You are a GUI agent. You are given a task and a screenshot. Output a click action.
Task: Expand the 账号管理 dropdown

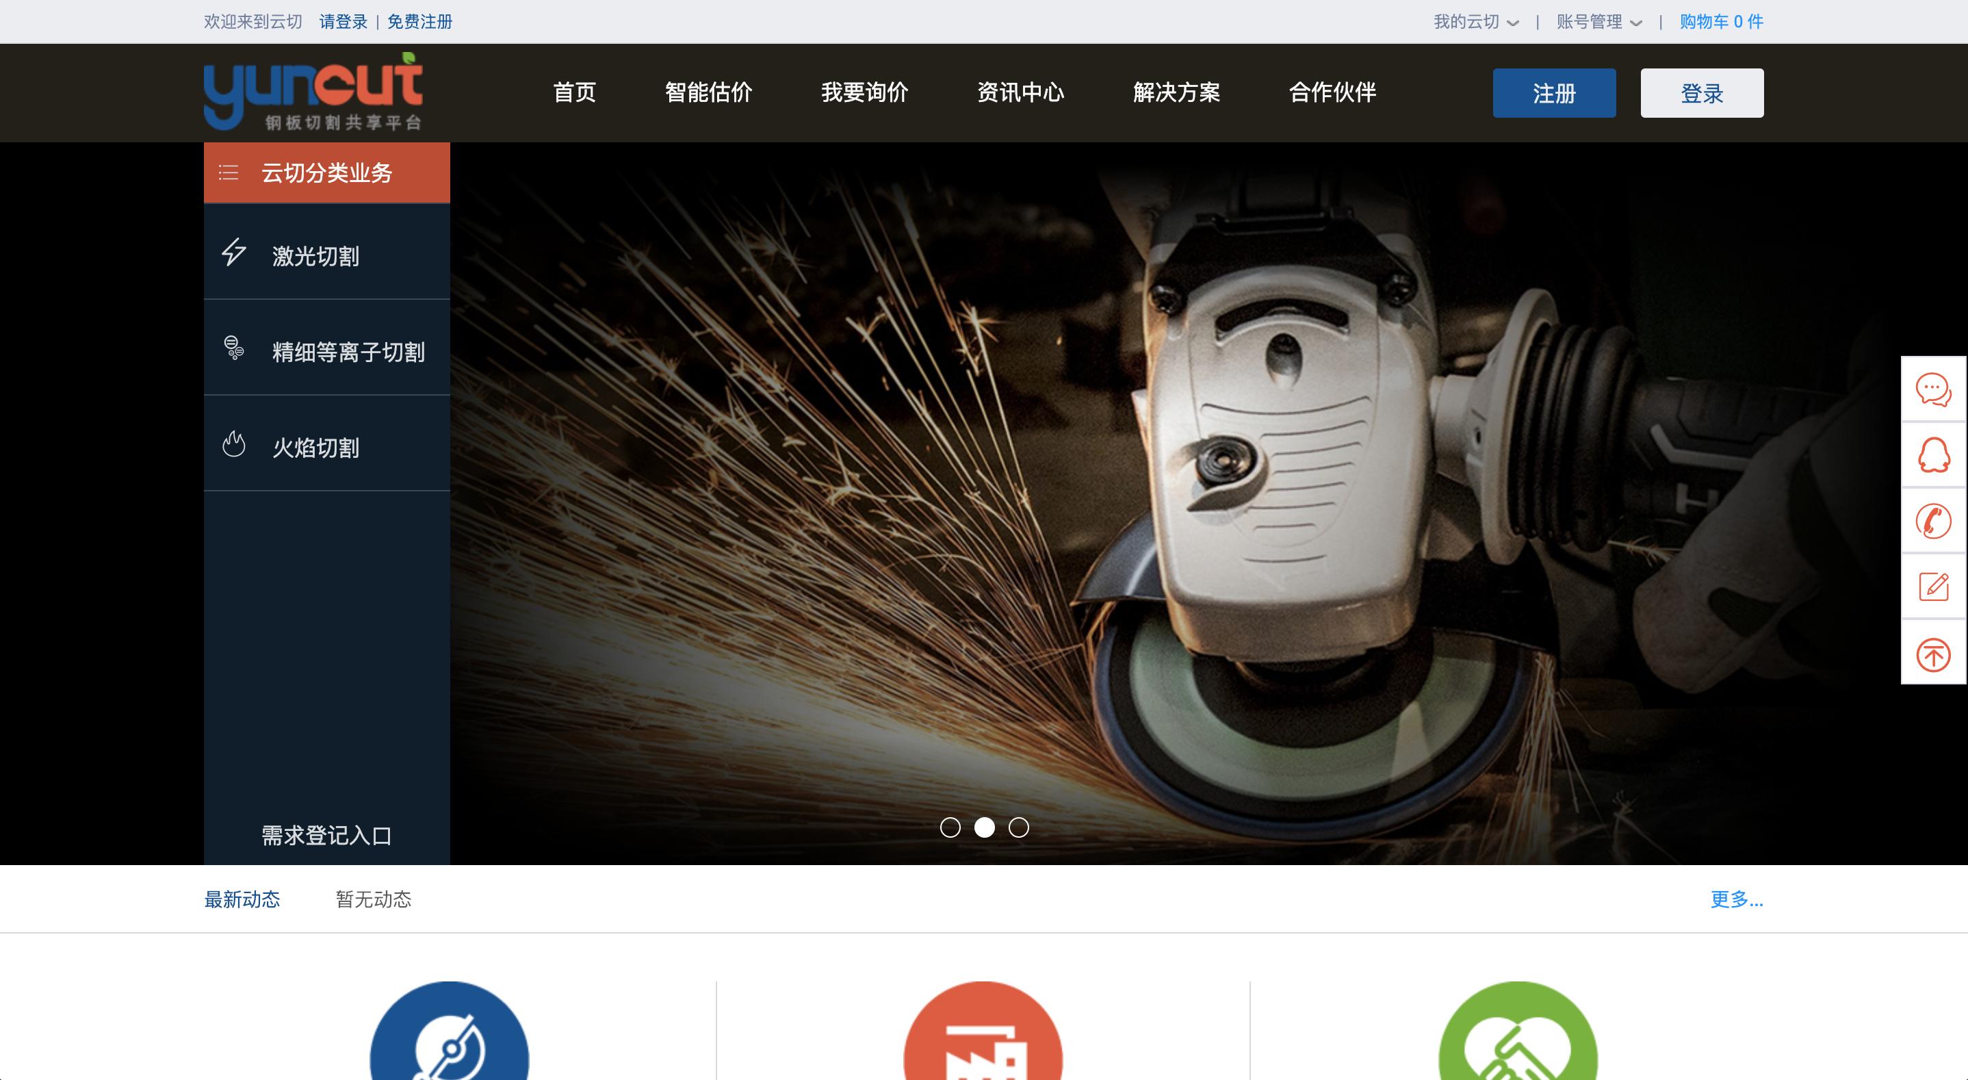click(1599, 21)
